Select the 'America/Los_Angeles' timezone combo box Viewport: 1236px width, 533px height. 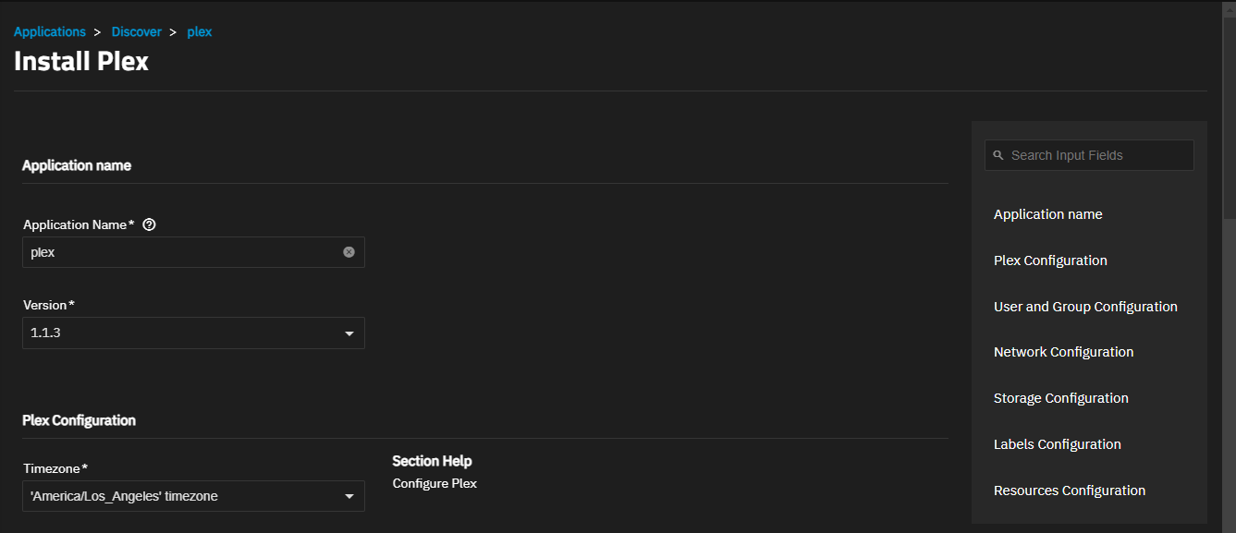point(193,496)
